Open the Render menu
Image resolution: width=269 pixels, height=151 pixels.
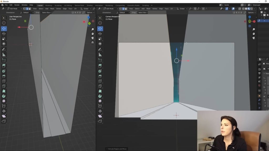[17, 5]
